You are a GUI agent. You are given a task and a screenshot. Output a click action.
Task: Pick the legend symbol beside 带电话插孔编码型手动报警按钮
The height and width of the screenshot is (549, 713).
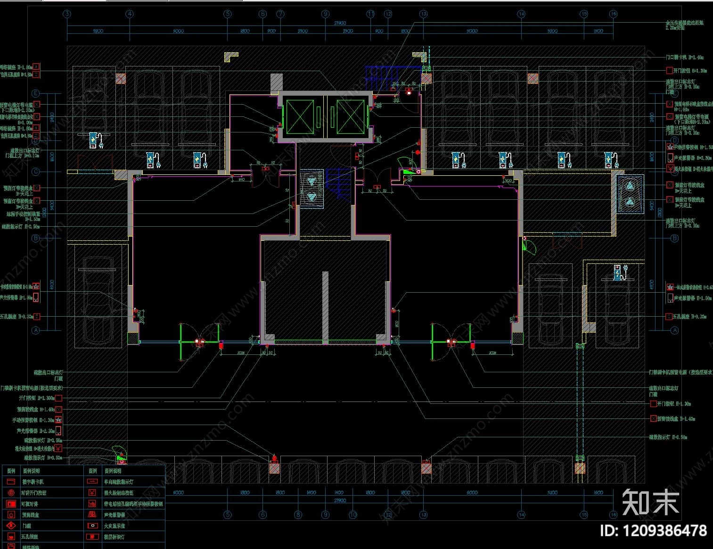point(92,504)
